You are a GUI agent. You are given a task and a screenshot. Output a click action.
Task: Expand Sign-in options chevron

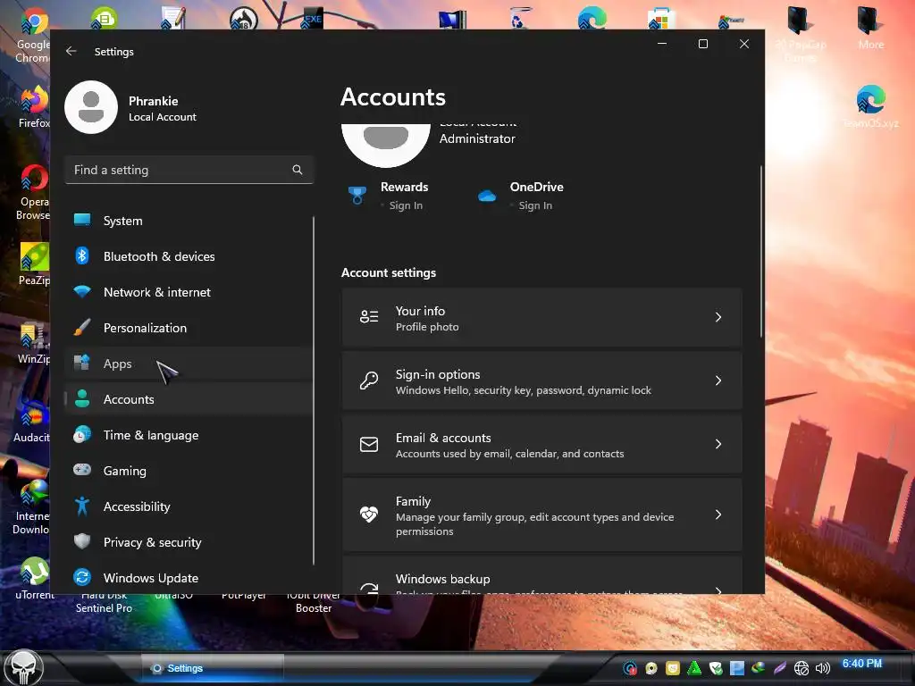718,381
